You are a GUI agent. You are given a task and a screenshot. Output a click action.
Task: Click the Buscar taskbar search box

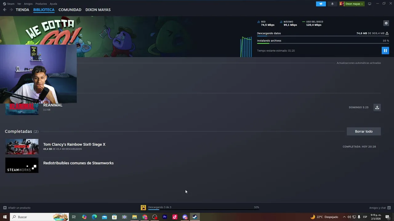click(x=39, y=217)
